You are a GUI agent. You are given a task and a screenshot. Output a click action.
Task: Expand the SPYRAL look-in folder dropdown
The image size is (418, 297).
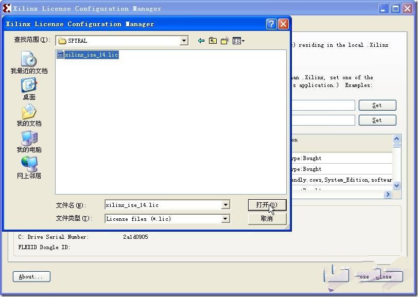(184, 41)
